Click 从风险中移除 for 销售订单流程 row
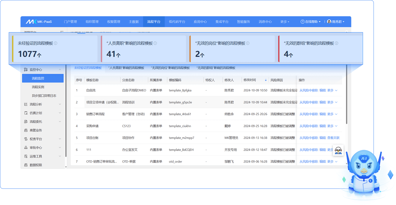The width and height of the screenshot is (396, 205). [309, 114]
